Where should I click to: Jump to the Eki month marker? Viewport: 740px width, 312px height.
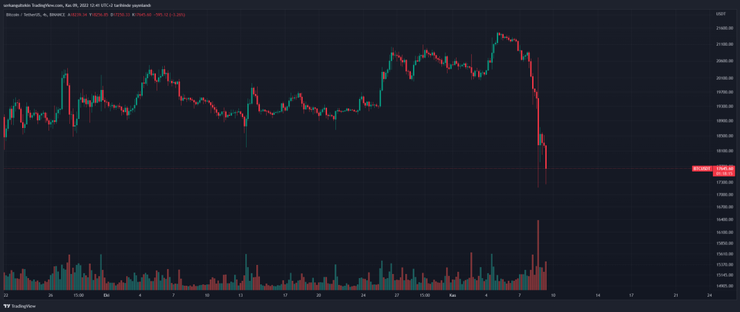click(x=106, y=295)
